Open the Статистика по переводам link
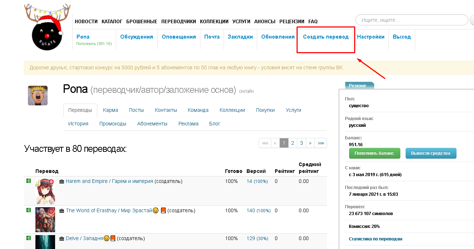474x249 pixels. pos(375,239)
